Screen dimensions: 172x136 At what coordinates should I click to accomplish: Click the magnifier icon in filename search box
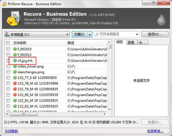point(97,34)
